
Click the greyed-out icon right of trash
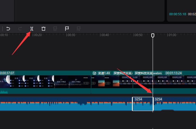pyautogui.click(x=55, y=28)
